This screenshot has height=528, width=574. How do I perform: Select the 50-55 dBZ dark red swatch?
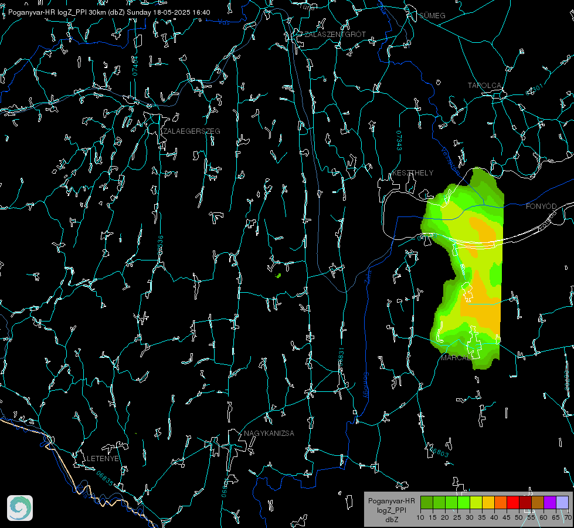(525, 502)
